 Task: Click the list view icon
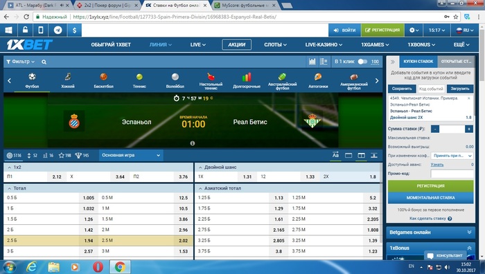pos(324,62)
